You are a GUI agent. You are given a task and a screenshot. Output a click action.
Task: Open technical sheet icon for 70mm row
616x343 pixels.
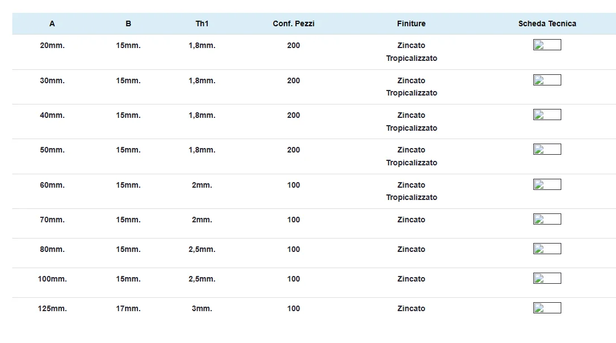[x=547, y=220]
